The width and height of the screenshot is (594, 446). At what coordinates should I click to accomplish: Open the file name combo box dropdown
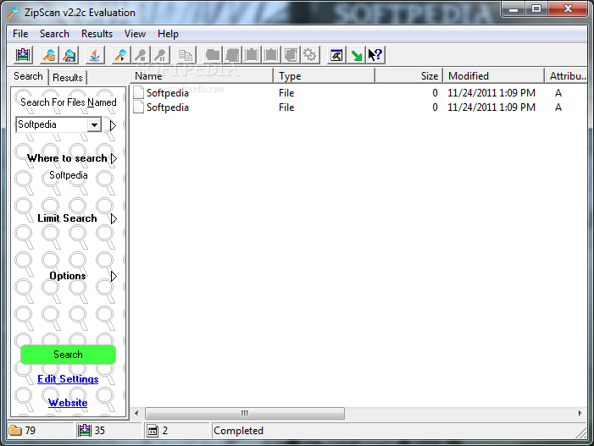(x=94, y=124)
